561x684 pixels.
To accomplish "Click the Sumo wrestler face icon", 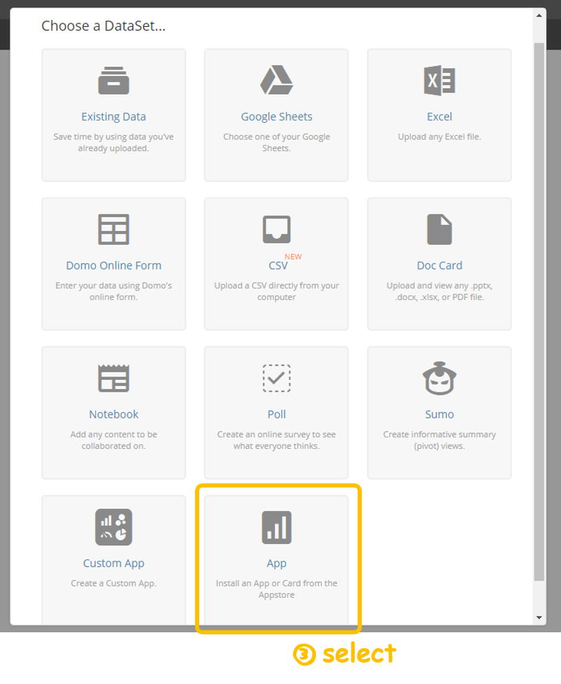I will point(440,379).
